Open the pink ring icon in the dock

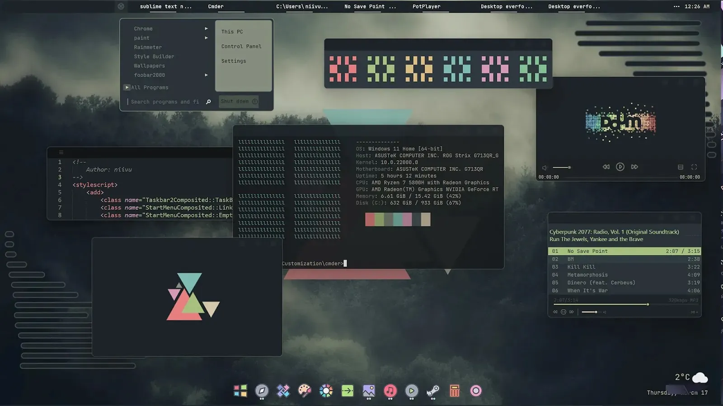[x=476, y=391]
